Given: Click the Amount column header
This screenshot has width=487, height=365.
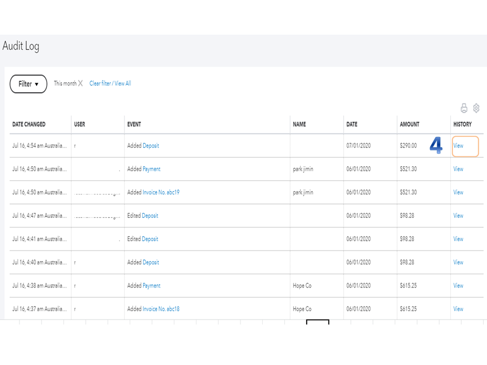Looking at the screenshot, I should 409,124.
